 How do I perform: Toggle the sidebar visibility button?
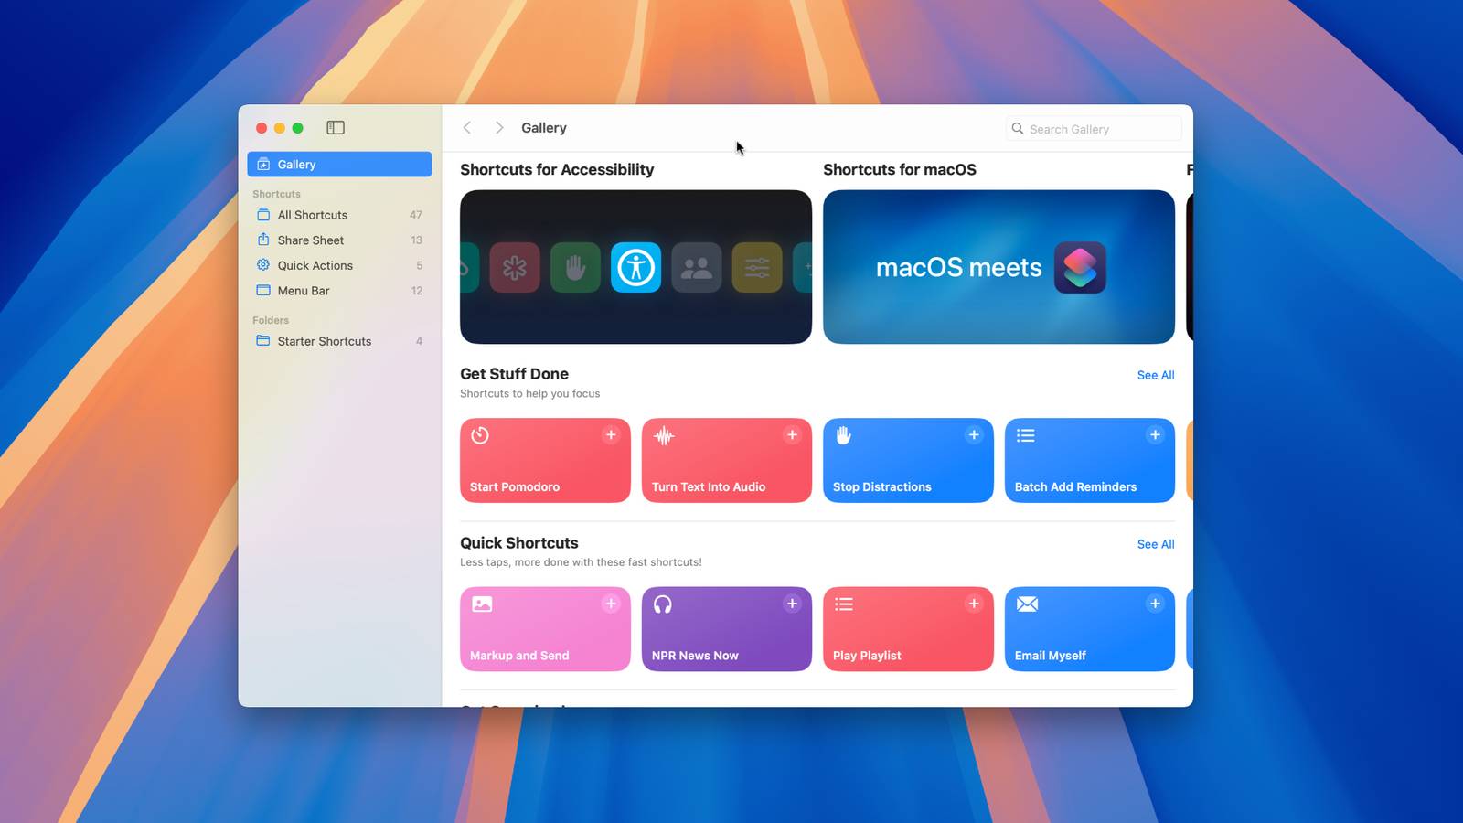(336, 128)
